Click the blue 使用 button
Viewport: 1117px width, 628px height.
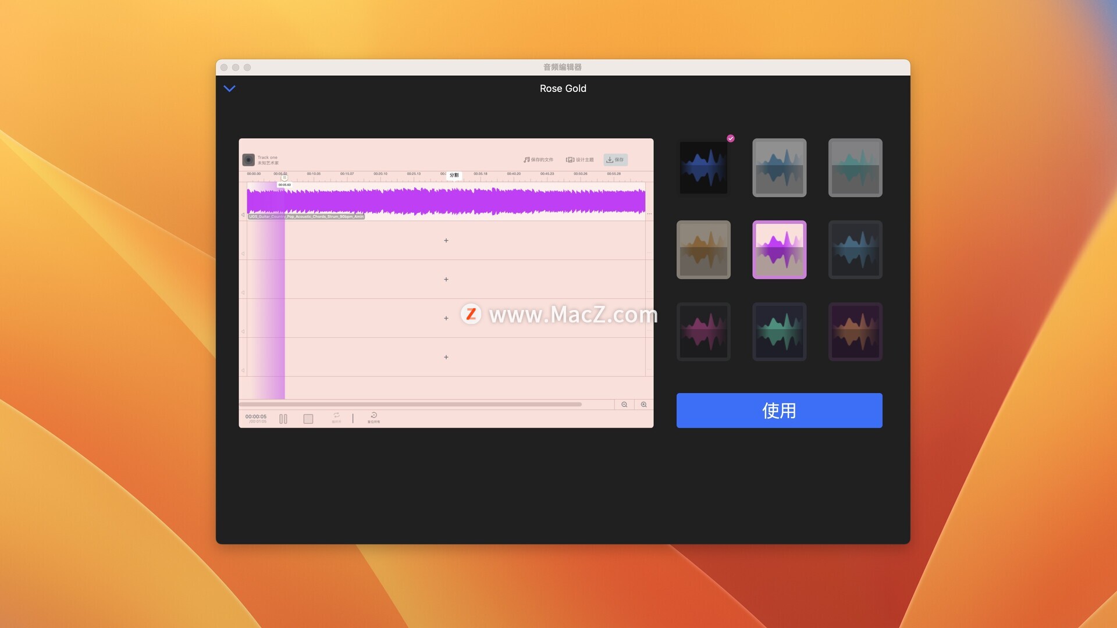pos(779,411)
